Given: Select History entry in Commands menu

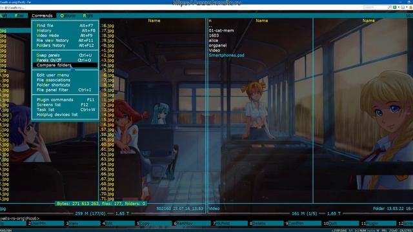Looking at the screenshot, I should [65, 30].
